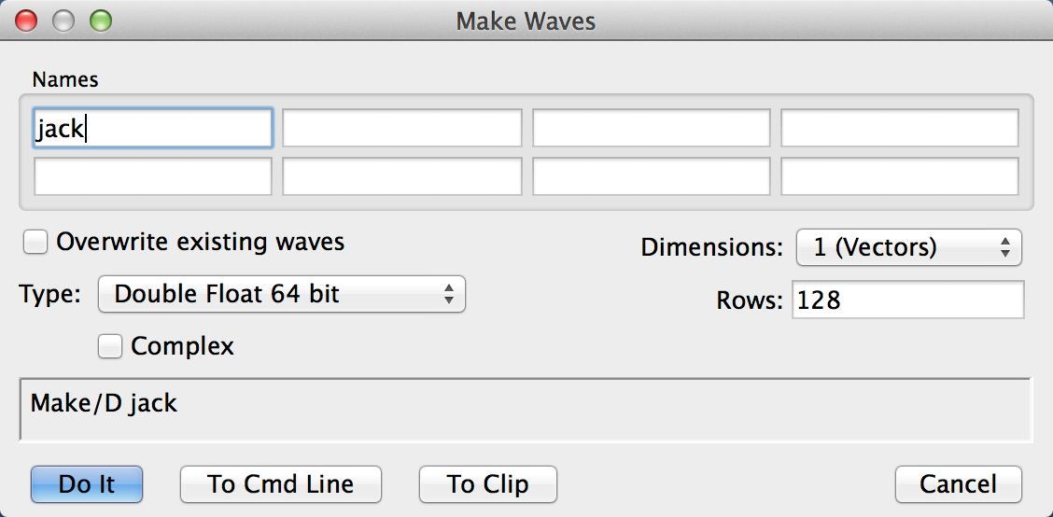Toggle the Complex checkbox
1053x517 pixels.
click(111, 347)
